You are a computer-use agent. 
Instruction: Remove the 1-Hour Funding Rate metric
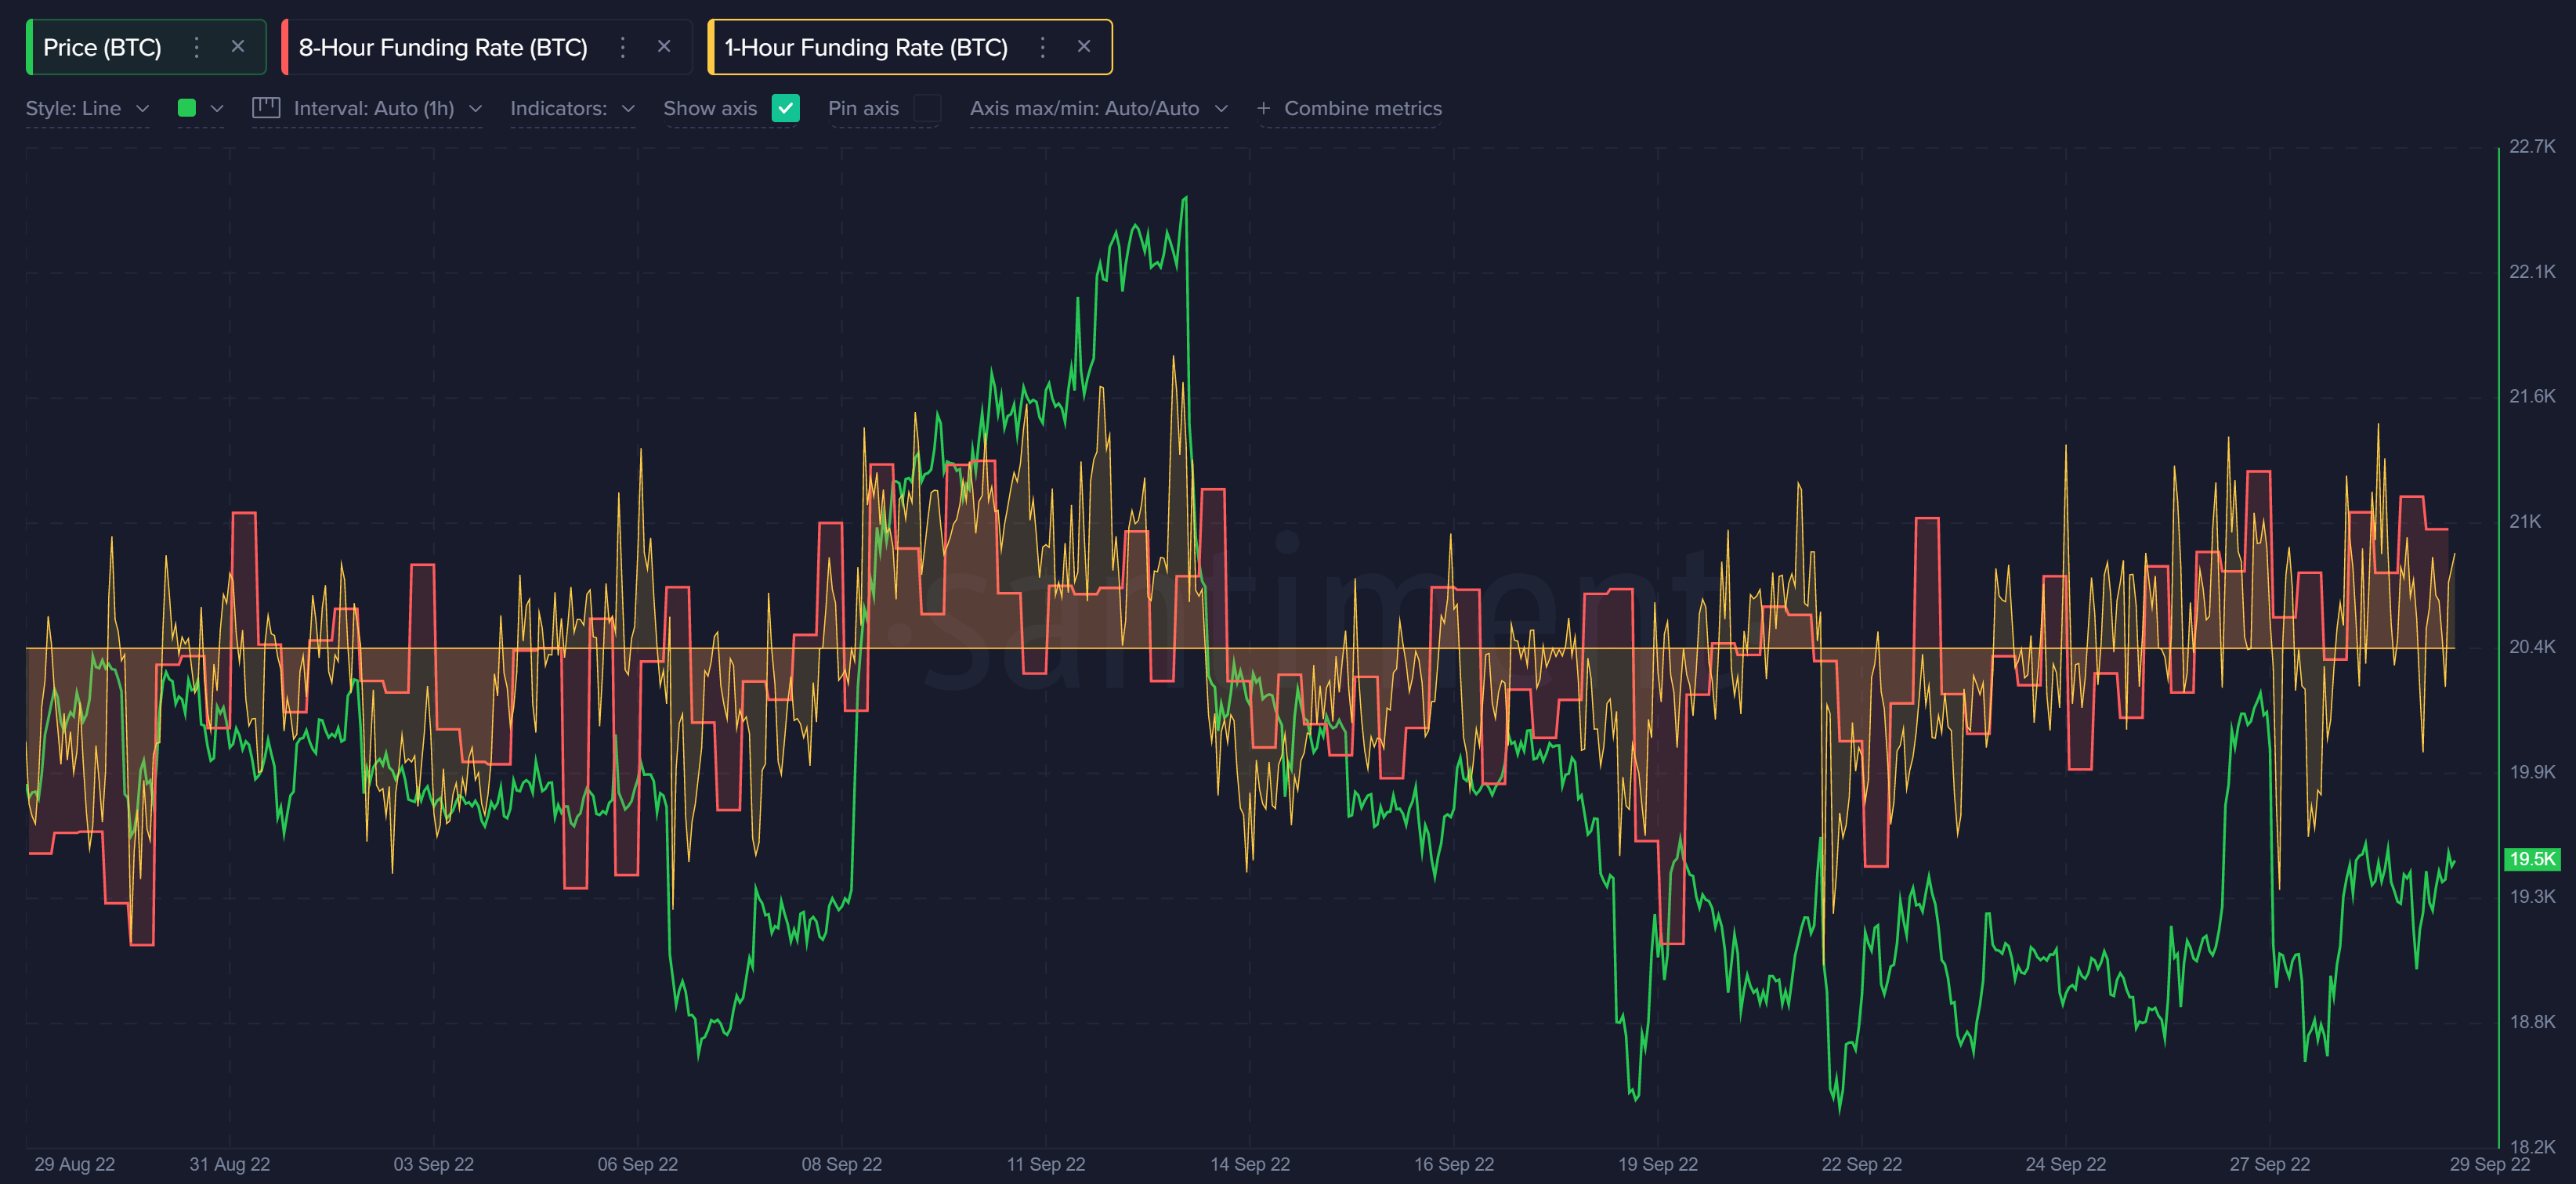1084,47
